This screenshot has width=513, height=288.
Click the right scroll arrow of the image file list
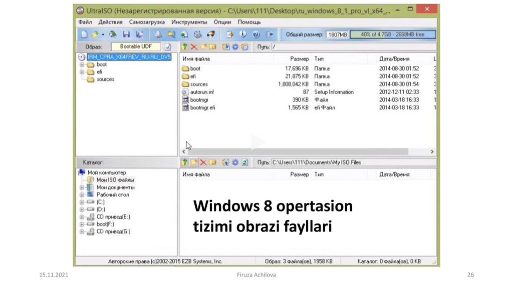[432, 151]
